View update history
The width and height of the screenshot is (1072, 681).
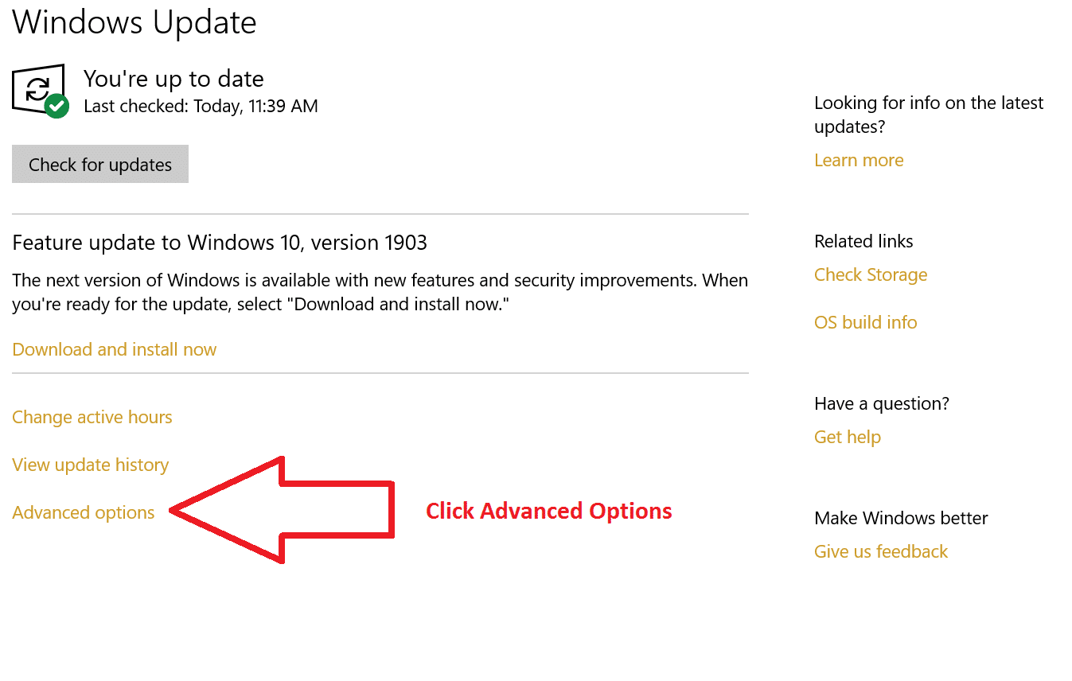[90, 464]
